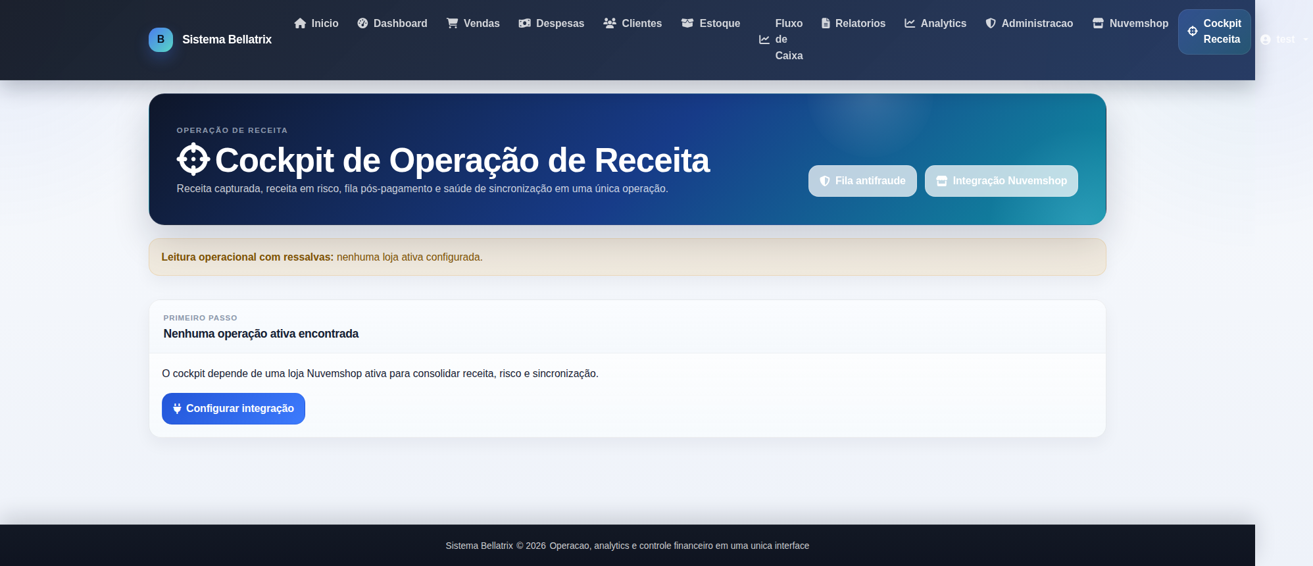Open the Integração Nuvemshop button
This screenshot has height=566, width=1313.
pyautogui.click(x=1001, y=181)
